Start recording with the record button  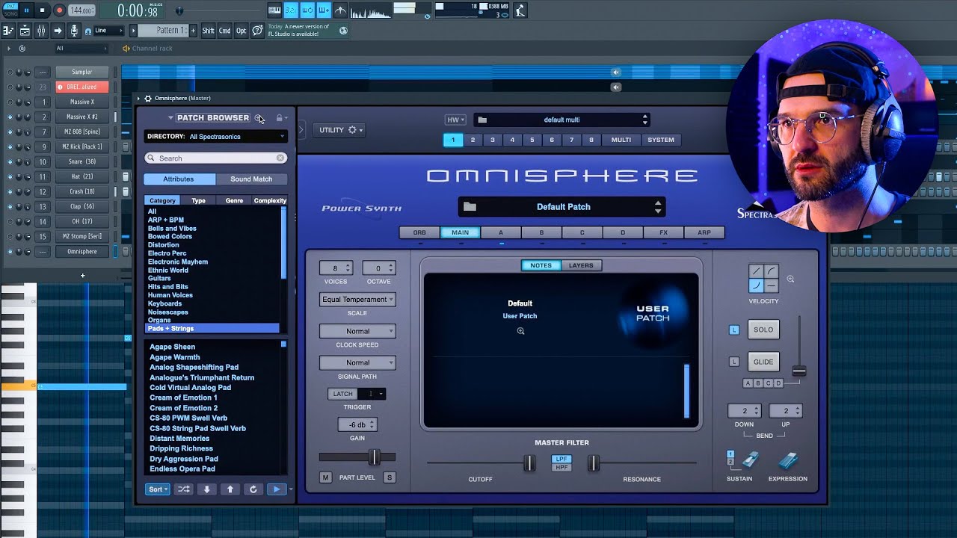[x=59, y=10]
